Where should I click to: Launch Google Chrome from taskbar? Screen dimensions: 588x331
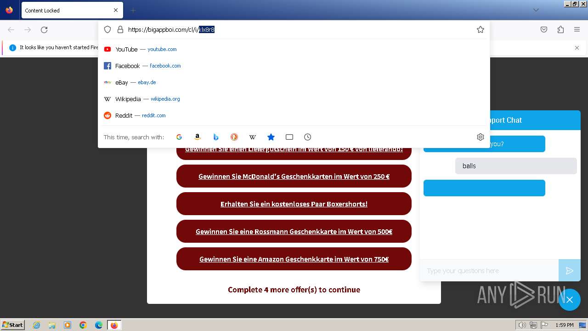click(x=83, y=325)
